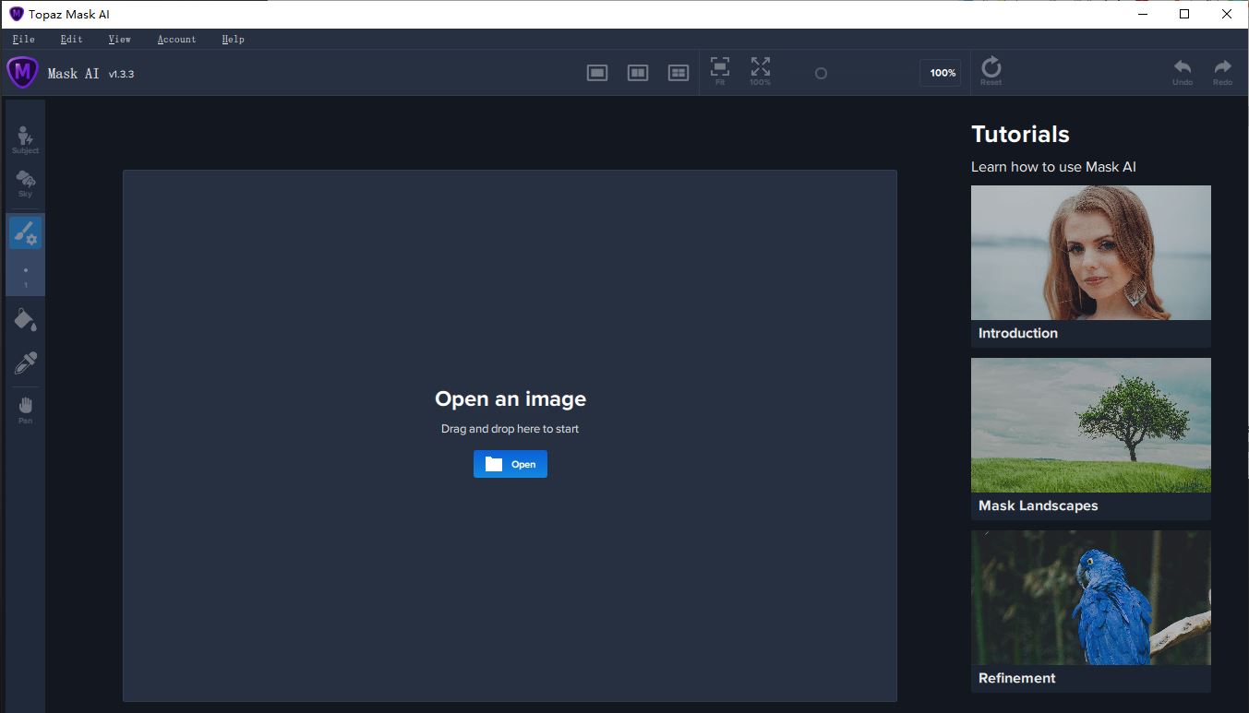Click the v1.3.3 version label

coord(121,74)
